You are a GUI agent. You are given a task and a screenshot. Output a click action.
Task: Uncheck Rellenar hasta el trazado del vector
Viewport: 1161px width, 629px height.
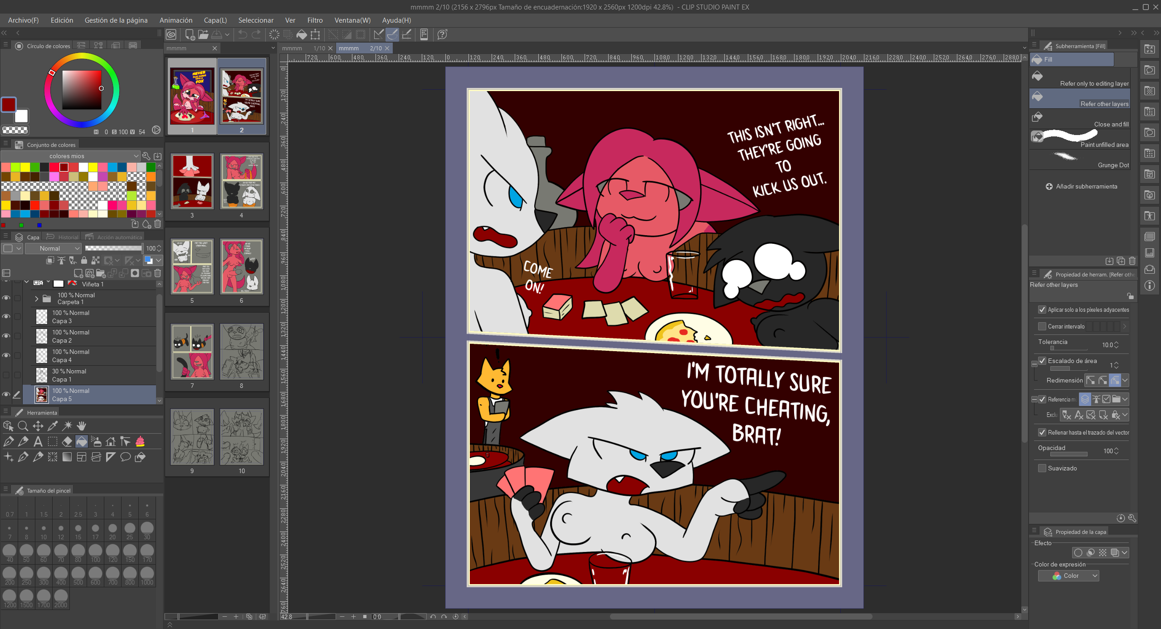[1042, 432]
